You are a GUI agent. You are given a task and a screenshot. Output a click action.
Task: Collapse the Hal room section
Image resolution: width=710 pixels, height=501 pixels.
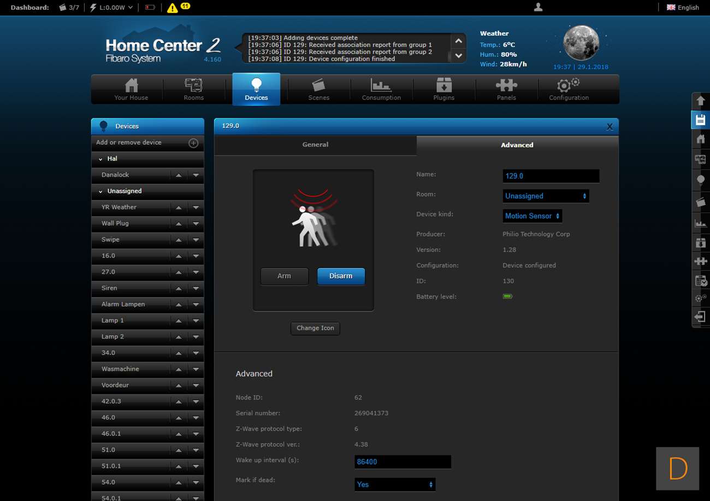tap(100, 159)
